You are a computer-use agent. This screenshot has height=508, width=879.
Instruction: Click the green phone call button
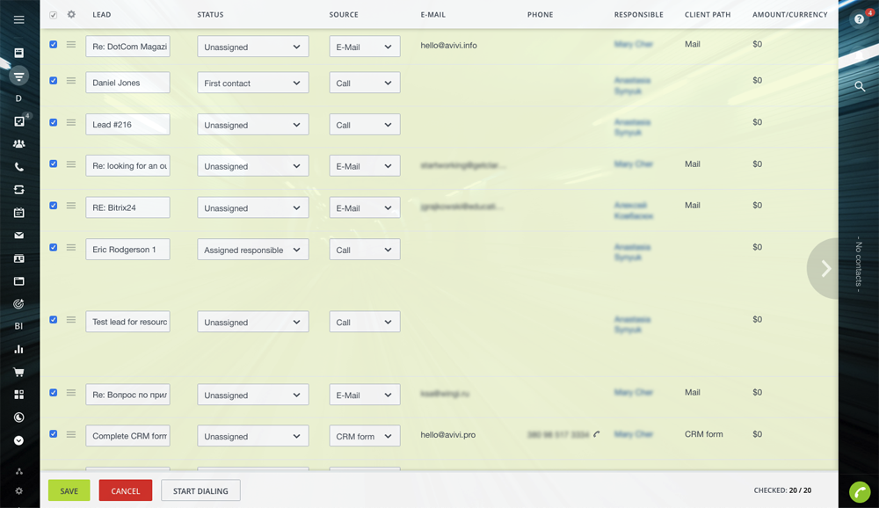click(860, 492)
